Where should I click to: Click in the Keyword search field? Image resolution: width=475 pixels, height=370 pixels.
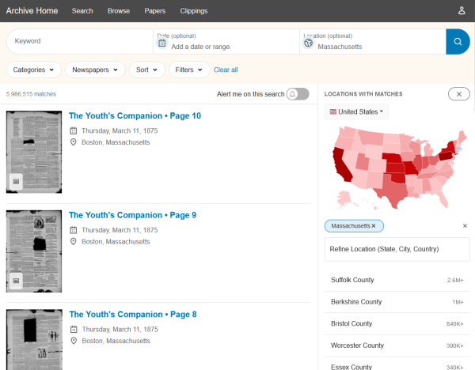pyautogui.click(x=80, y=41)
